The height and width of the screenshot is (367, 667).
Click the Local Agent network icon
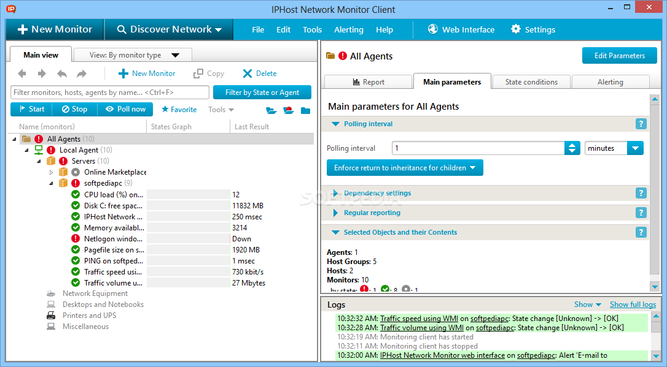(39, 149)
